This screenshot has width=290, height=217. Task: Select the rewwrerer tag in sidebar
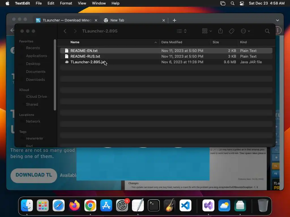pyautogui.click(x=35, y=138)
